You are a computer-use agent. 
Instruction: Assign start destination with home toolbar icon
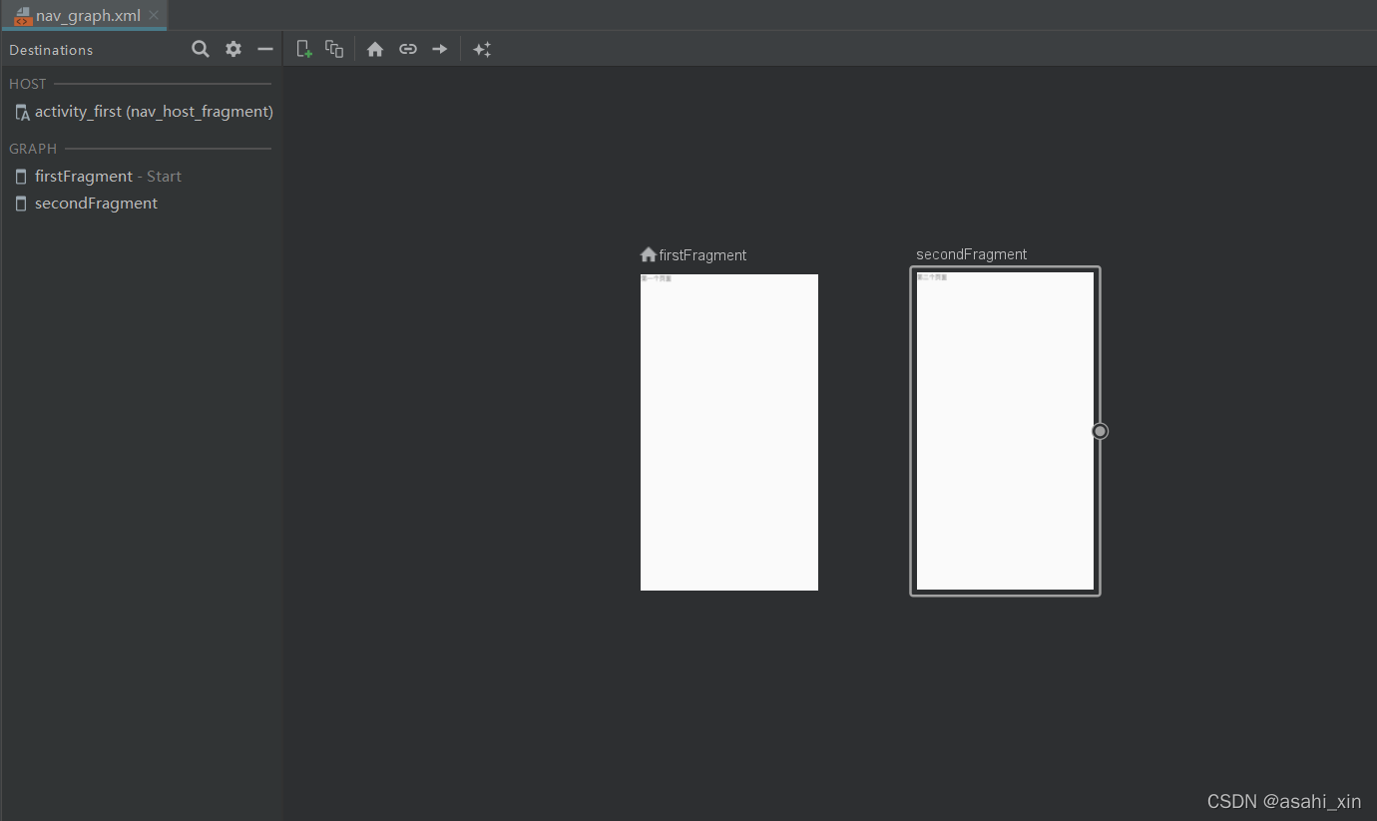pyautogui.click(x=375, y=49)
